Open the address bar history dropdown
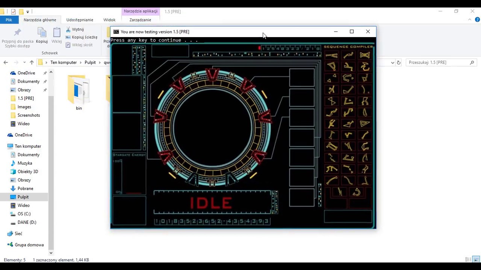This screenshot has height=270, width=481. (x=393, y=63)
